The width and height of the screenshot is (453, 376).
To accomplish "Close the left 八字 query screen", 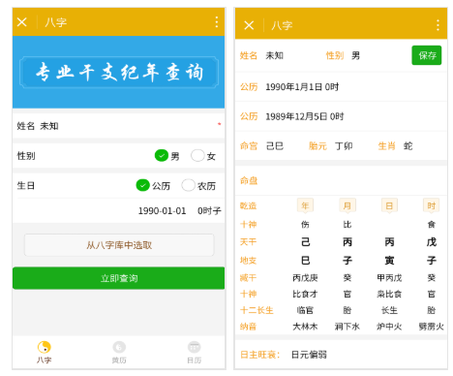I will coord(21,22).
